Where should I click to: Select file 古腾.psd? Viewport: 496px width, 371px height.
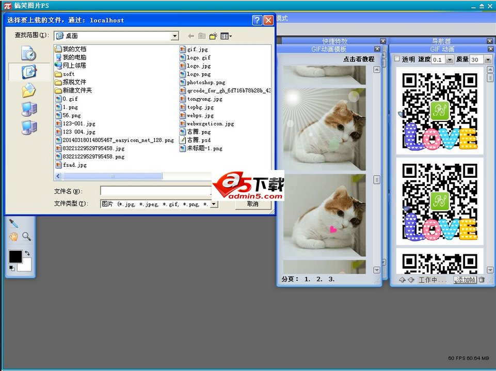pos(195,140)
